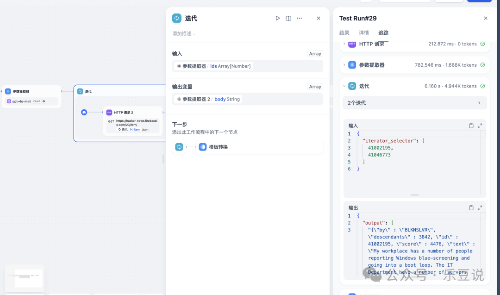
Task: Switch to the 详情 tab
Action: (x=363, y=33)
